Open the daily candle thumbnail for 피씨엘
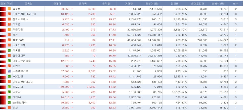Screen dimensions: 243x110 [3, 50]
